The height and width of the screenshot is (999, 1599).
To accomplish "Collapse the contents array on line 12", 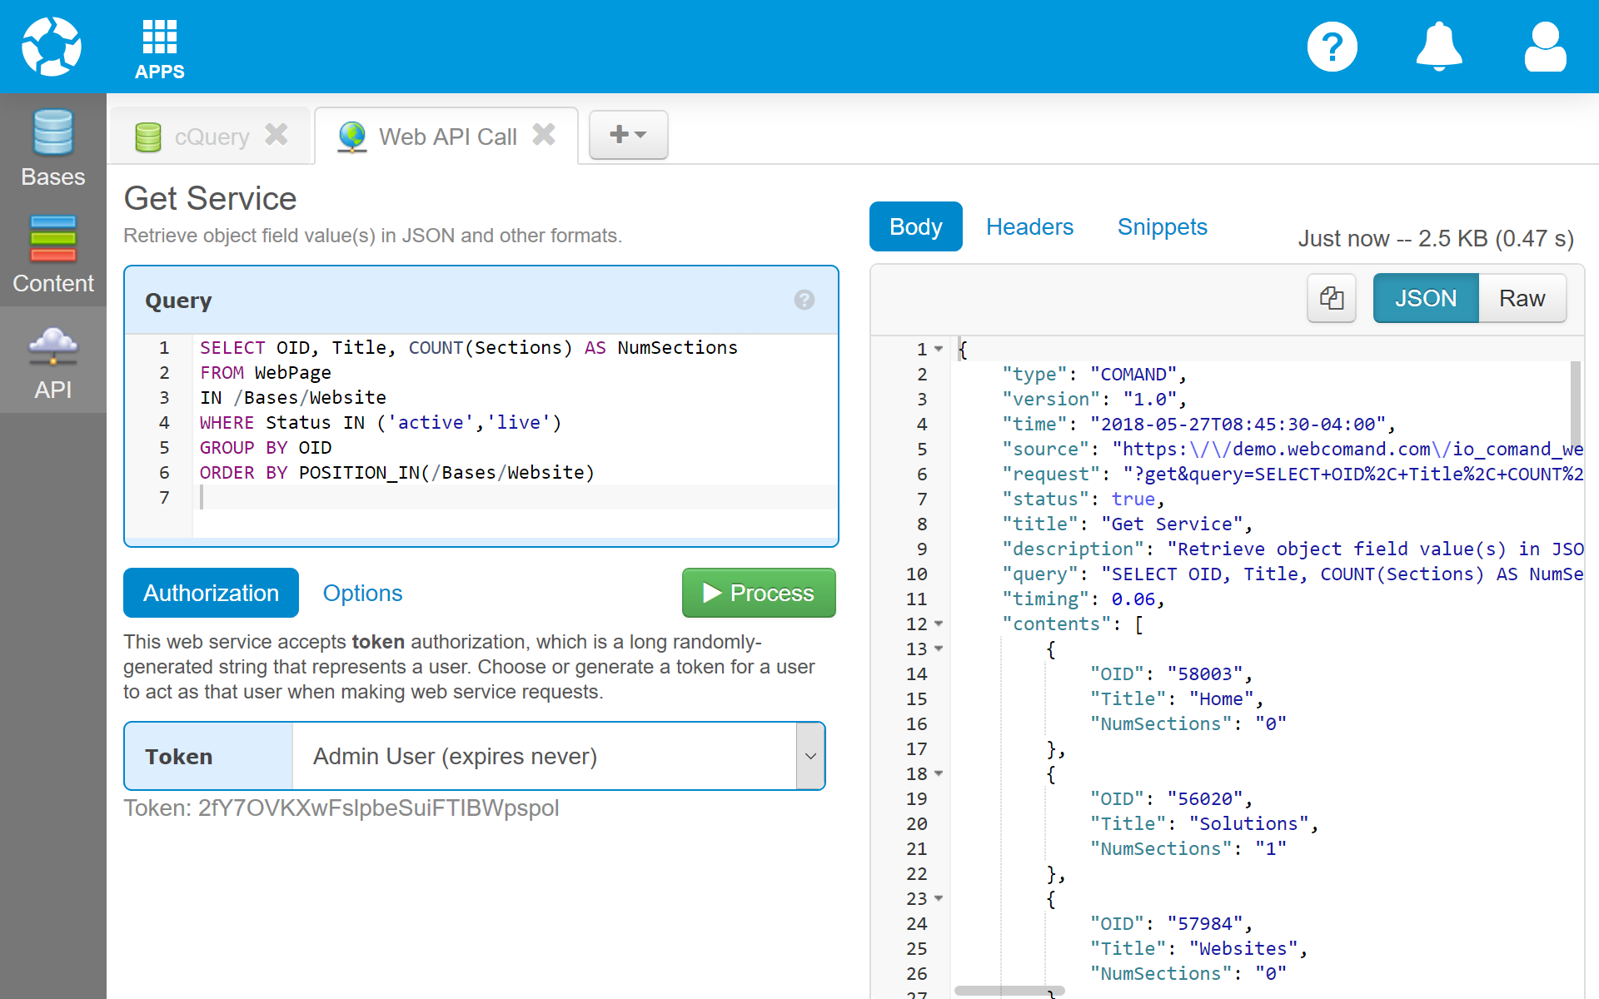I will point(939,624).
